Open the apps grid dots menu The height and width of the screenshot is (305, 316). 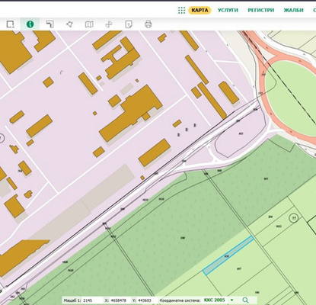click(181, 10)
